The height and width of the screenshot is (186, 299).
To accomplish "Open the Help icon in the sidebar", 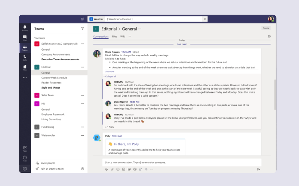I will (x=25, y=158).
